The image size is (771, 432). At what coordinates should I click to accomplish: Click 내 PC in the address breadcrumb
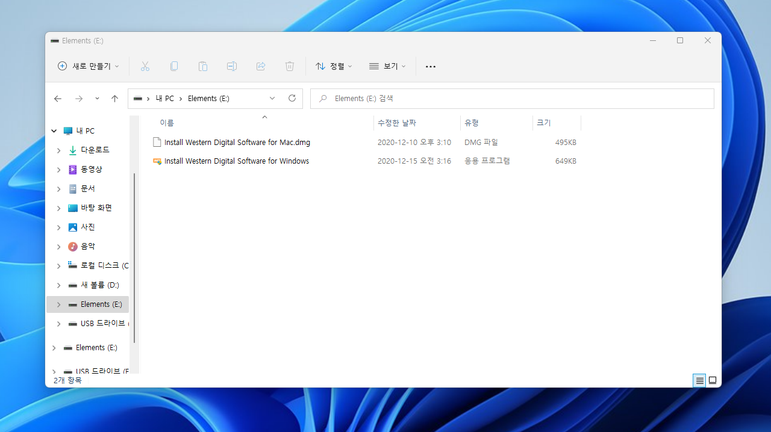click(164, 99)
